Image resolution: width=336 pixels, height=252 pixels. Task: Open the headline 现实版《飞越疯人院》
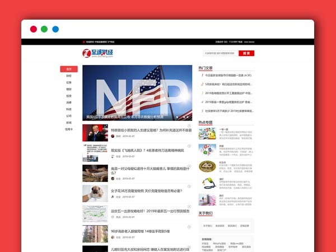point(147,151)
